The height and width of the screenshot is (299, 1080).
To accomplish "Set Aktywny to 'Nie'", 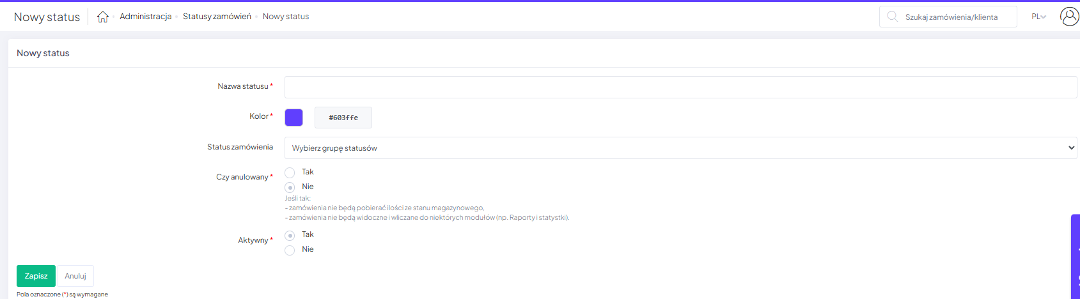I will tap(290, 250).
